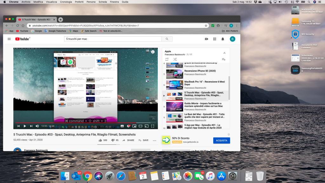Click the ACQUISTA ad button
The width and height of the screenshot is (325, 183).
point(222,140)
